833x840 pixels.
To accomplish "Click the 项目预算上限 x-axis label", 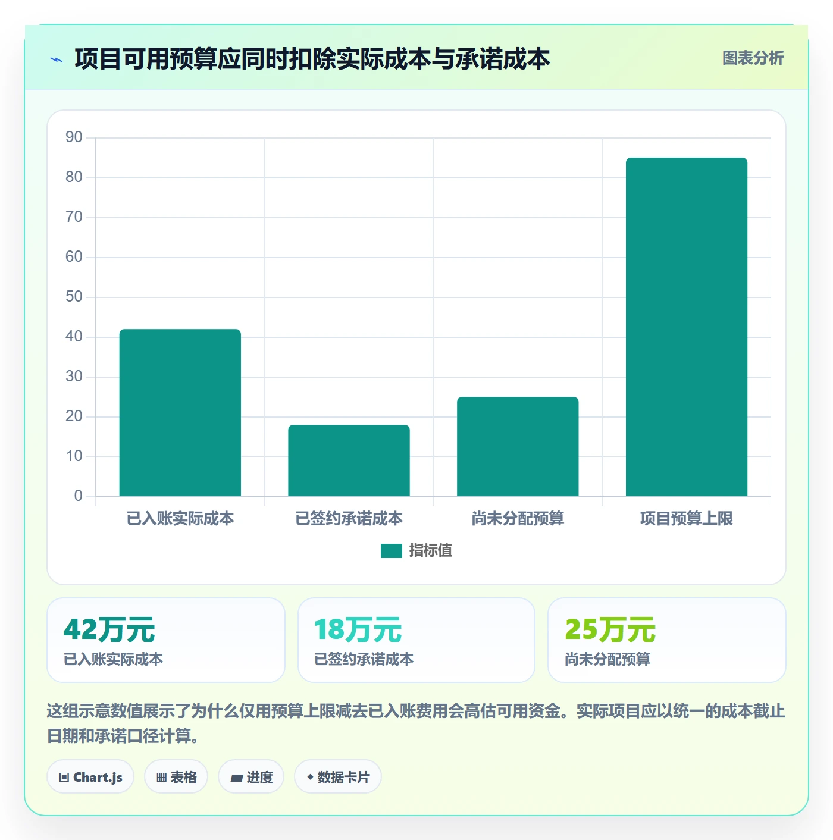I will [x=687, y=519].
